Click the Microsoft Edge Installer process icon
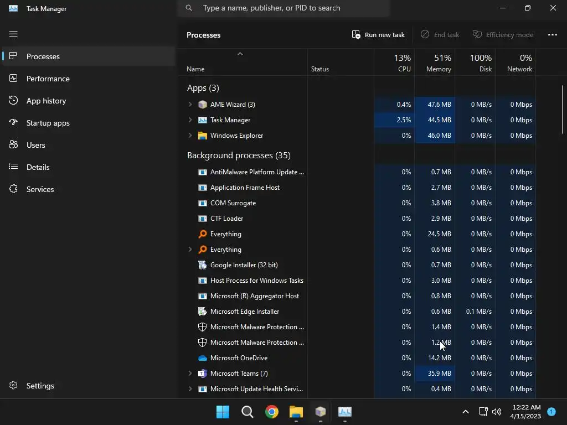The height and width of the screenshot is (425, 567). click(x=203, y=311)
